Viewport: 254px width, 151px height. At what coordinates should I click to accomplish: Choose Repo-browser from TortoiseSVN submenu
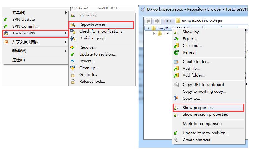(101, 24)
